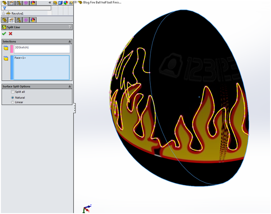Image resolution: width=271 pixels, height=214 pixels.
Task: Collapse the Surface Split Options section
Action: (69, 86)
